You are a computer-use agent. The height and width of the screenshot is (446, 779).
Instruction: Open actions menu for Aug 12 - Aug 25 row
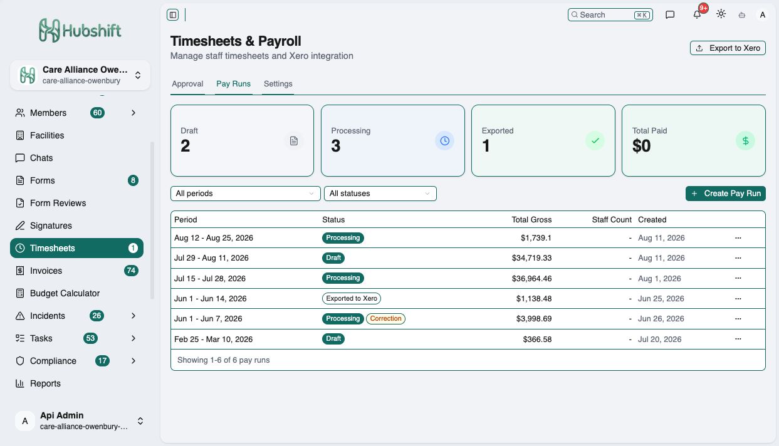[738, 238]
